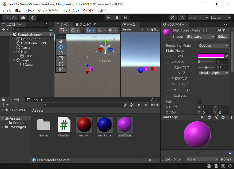The height and width of the screenshot is (169, 234).
Task: Open the Shader Standard dropdown
Action: pyautogui.click(x=200, y=37)
